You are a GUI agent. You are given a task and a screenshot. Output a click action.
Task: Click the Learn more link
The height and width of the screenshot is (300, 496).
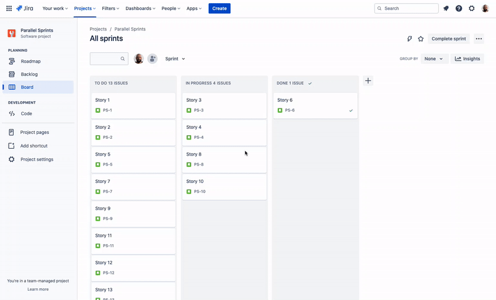click(x=38, y=289)
